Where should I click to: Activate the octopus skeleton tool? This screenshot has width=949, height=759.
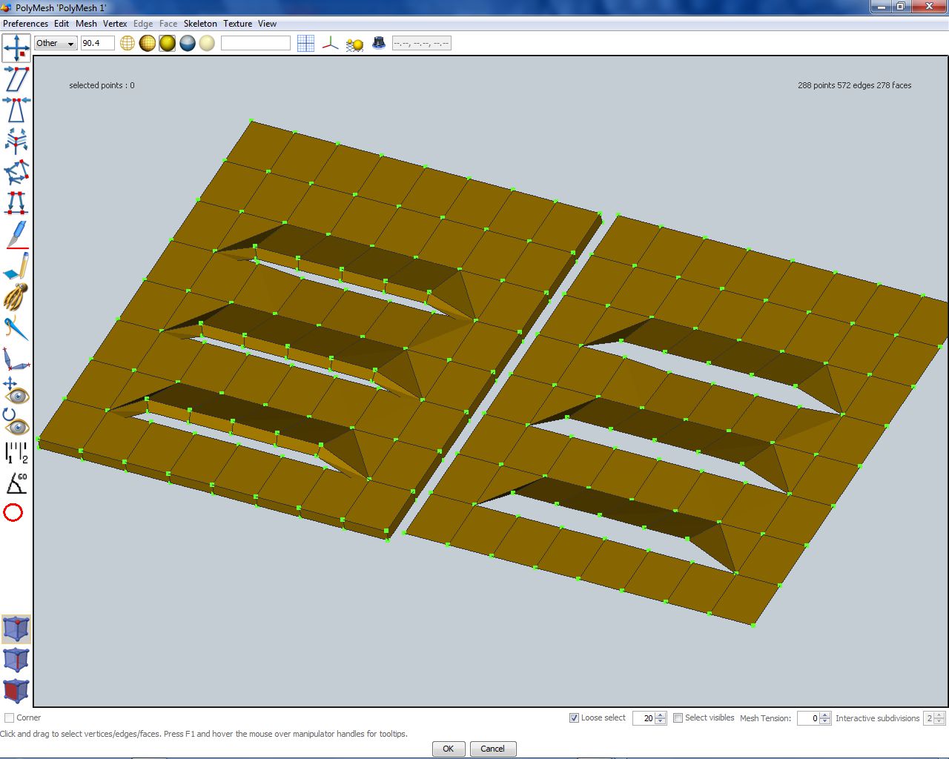coord(16,296)
